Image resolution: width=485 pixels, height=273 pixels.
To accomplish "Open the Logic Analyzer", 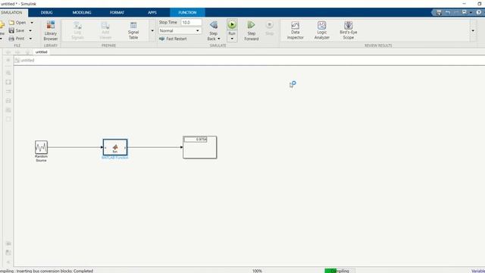I will 321,30.
